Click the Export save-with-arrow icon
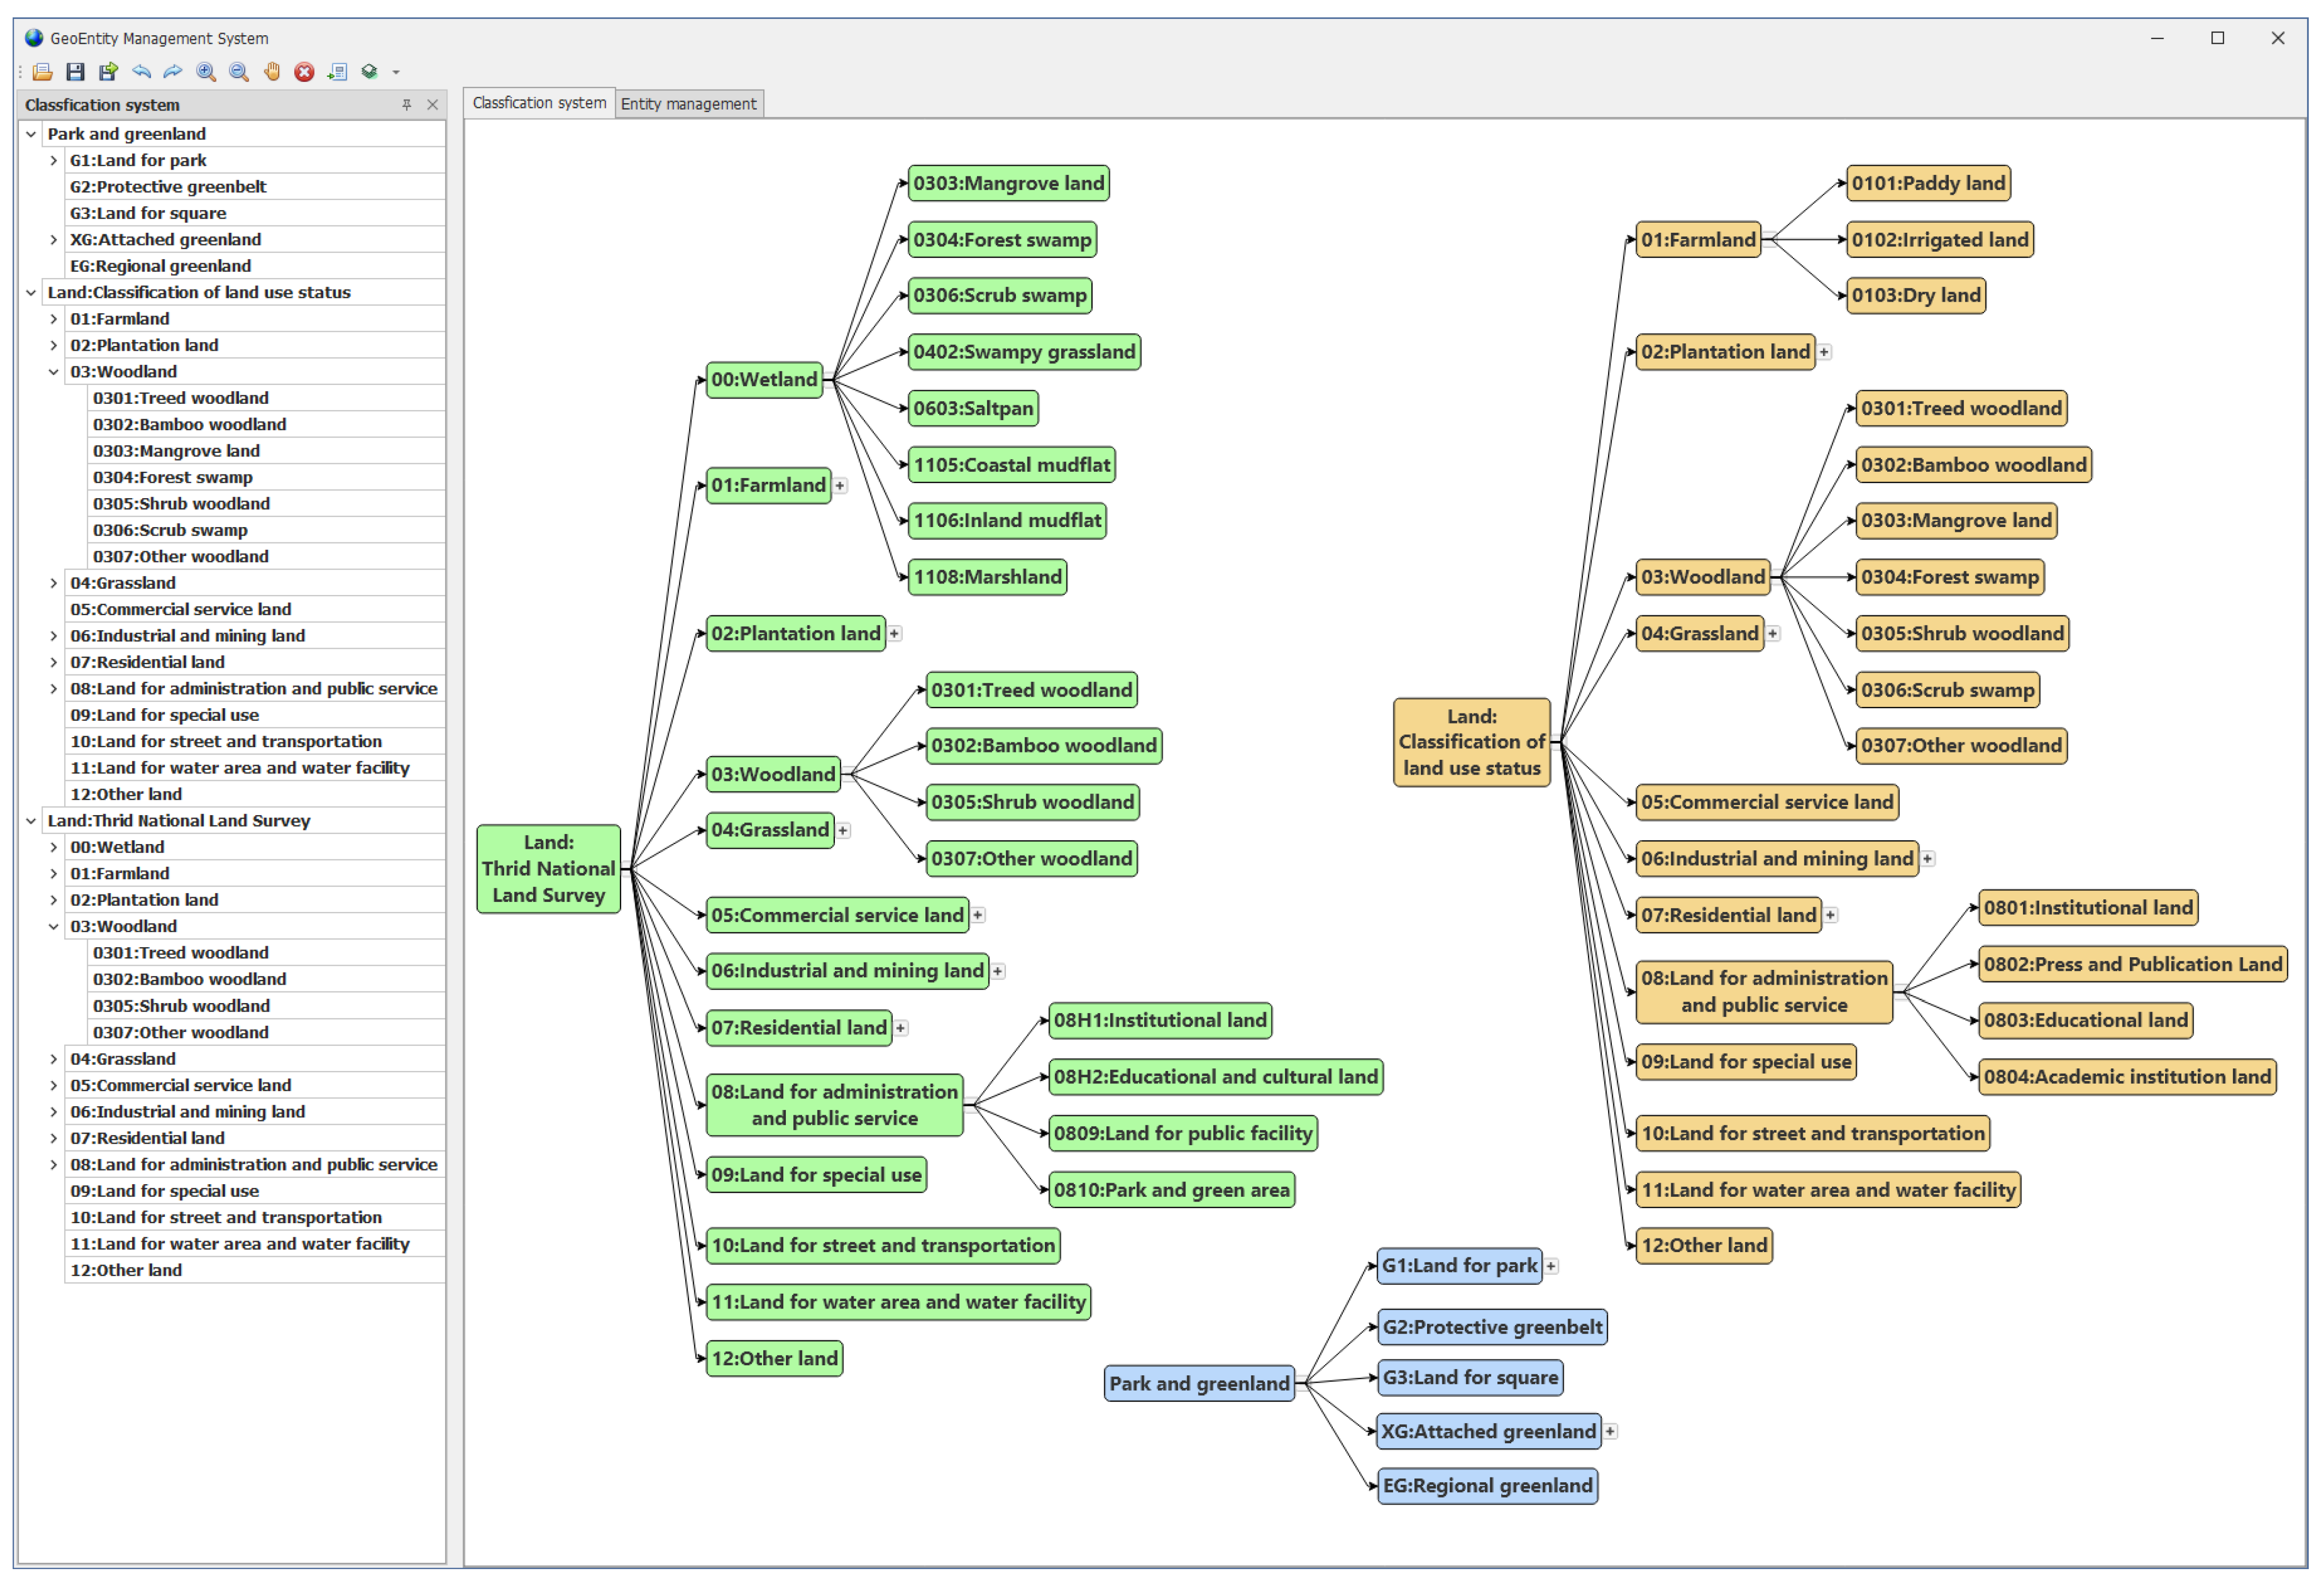Image resolution: width=2324 pixels, height=1587 pixels. (x=108, y=72)
